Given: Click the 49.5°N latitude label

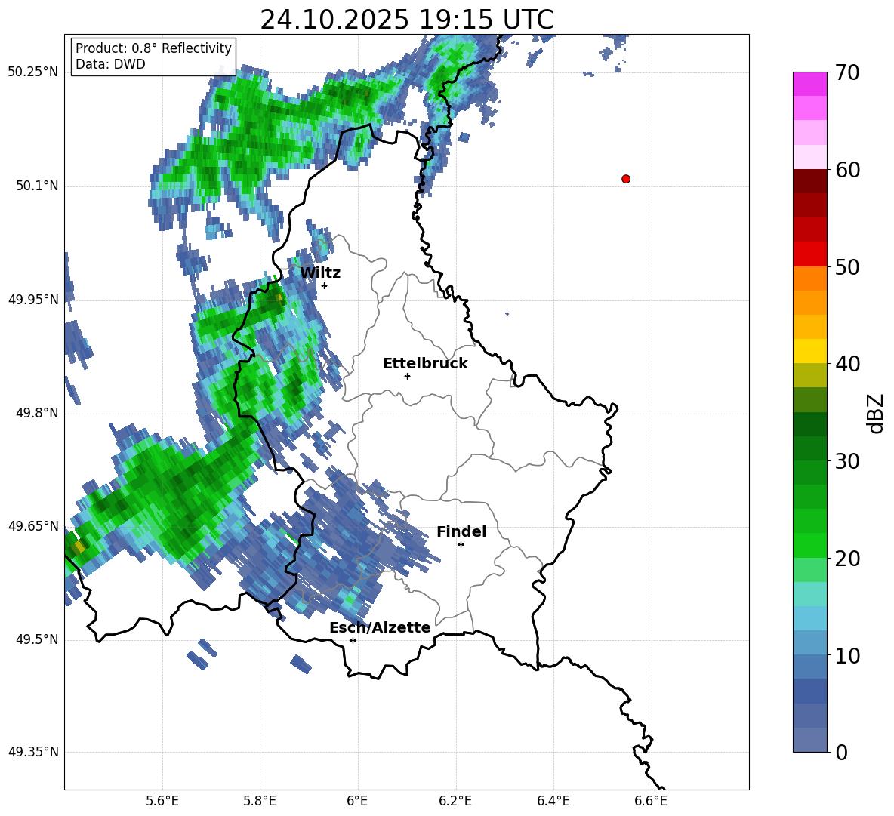Looking at the screenshot, I should pos(37,639).
